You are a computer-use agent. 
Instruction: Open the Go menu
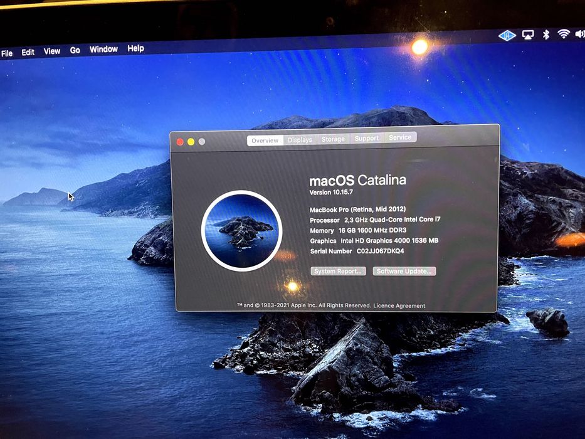pos(75,50)
